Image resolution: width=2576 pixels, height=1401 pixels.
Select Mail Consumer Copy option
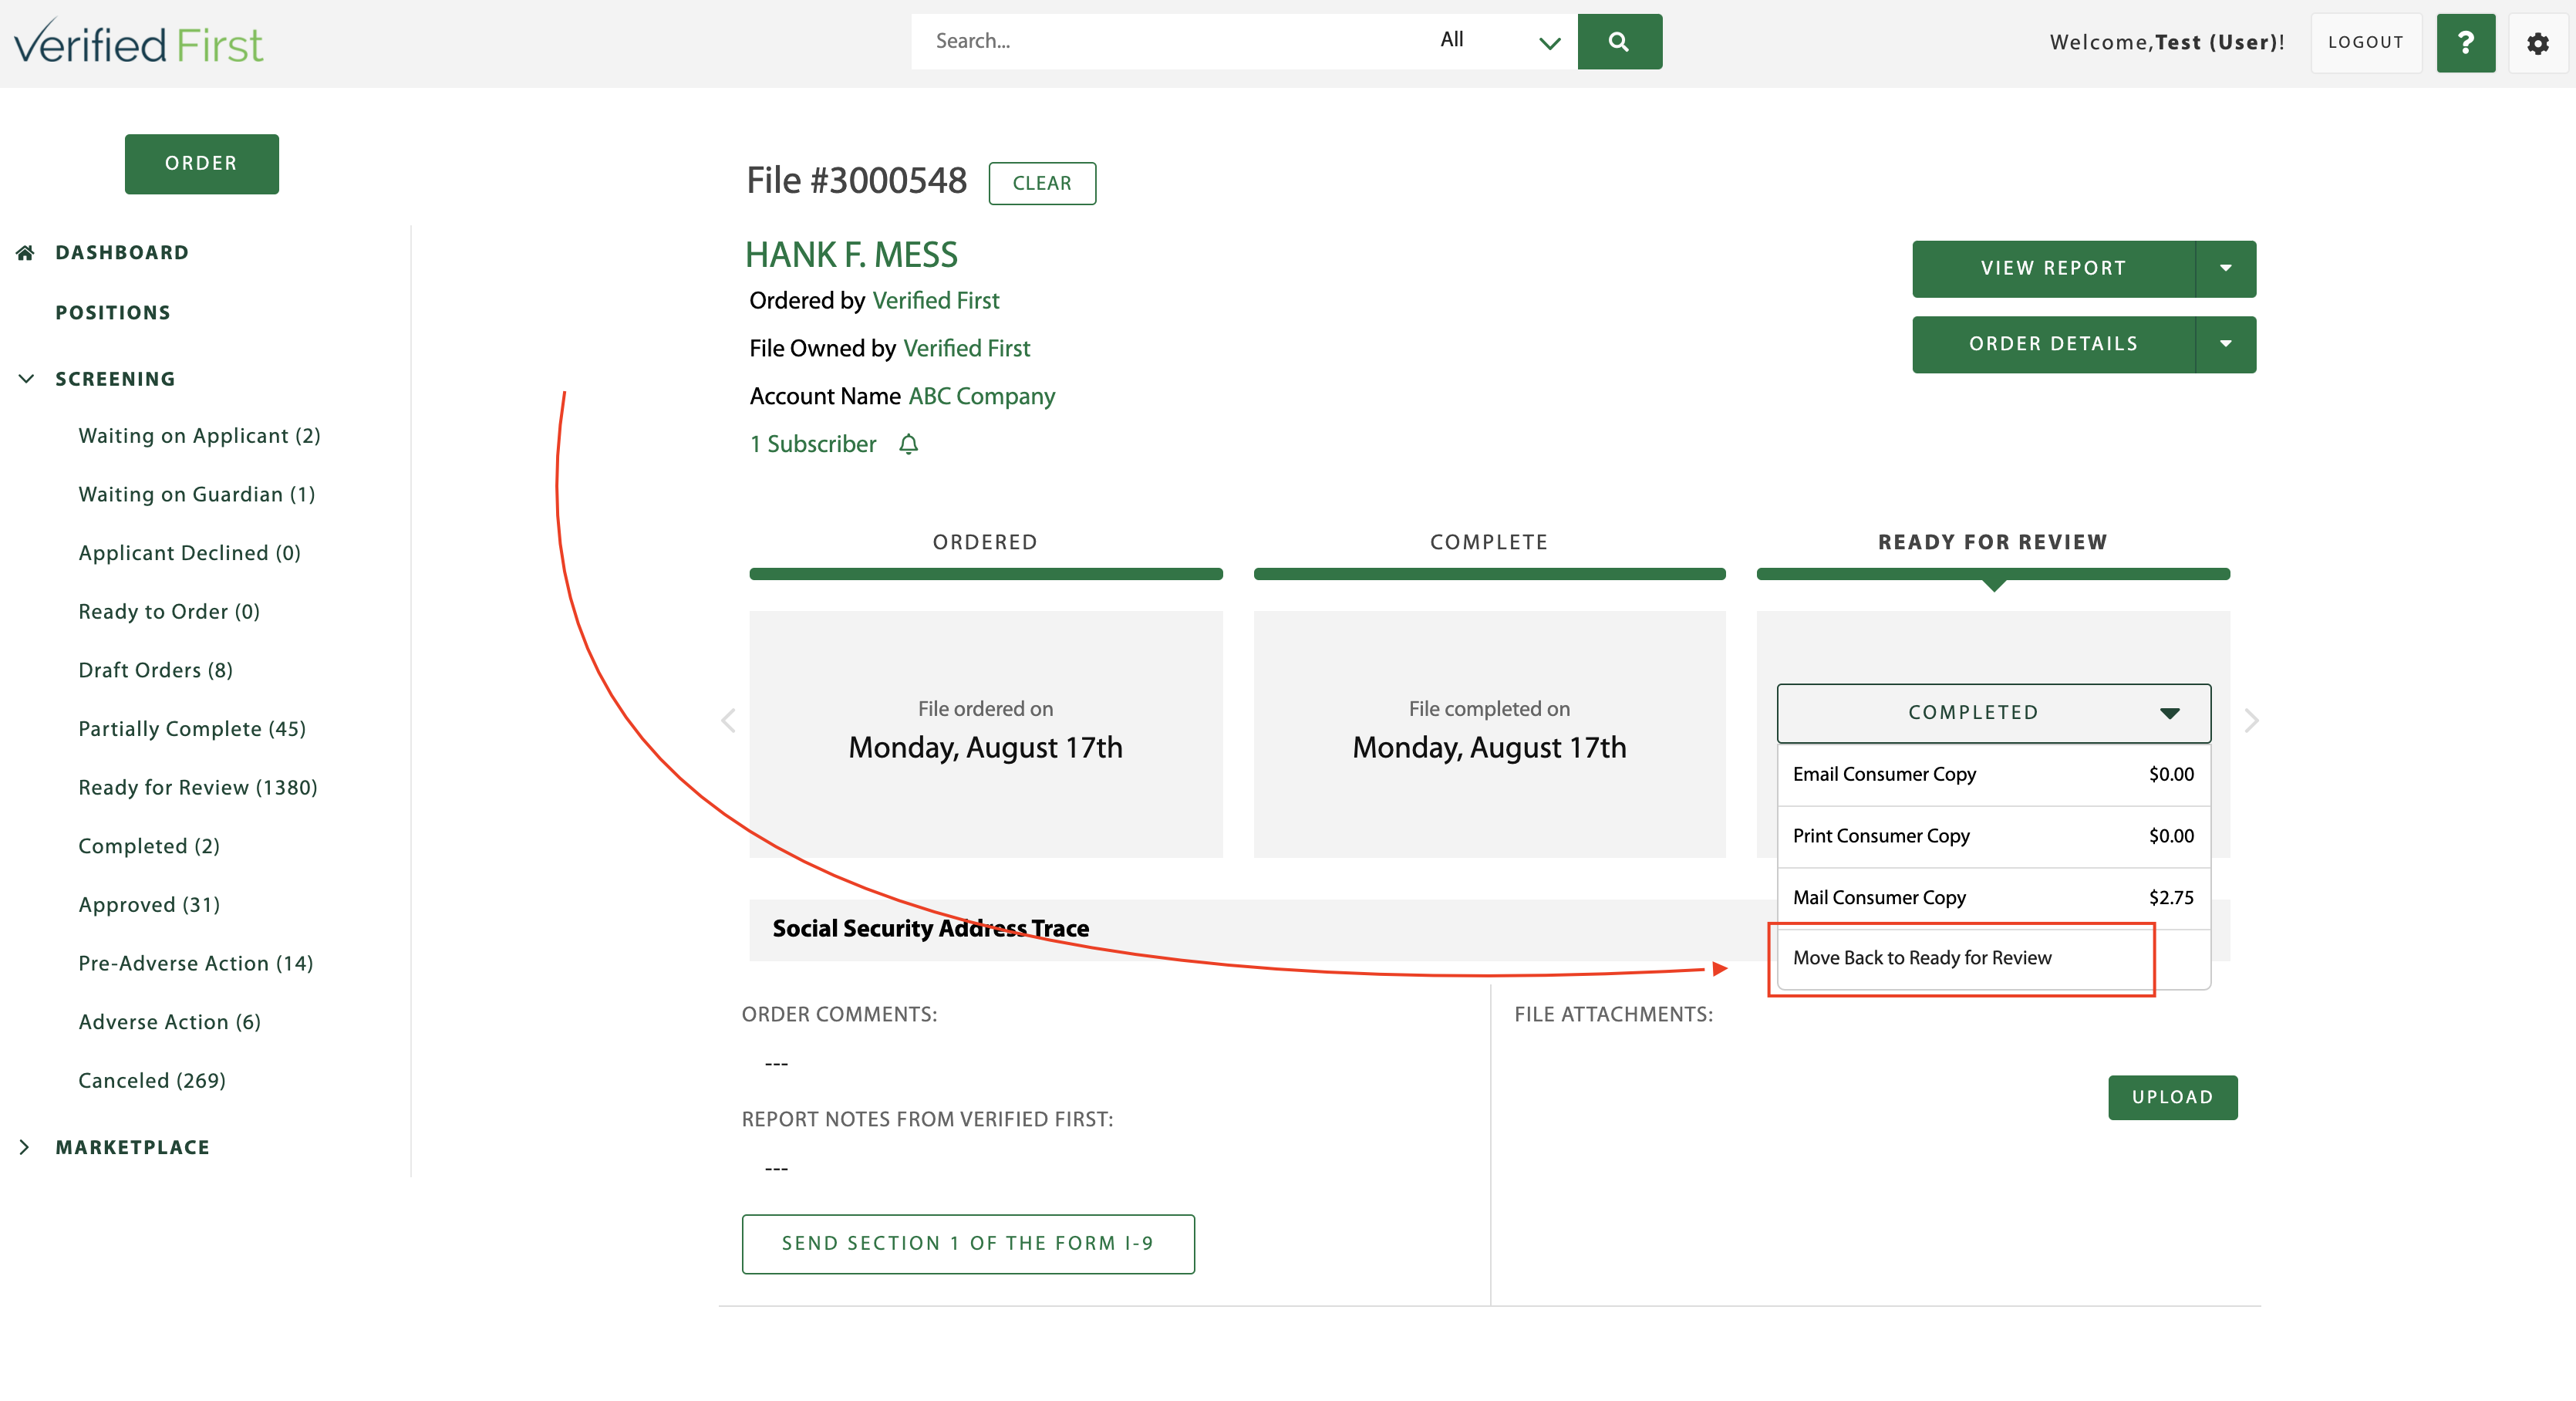tap(1879, 897)
